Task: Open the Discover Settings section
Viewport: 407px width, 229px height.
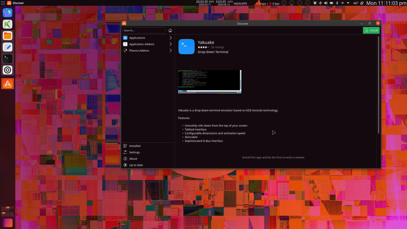Action: click(148, 152)
